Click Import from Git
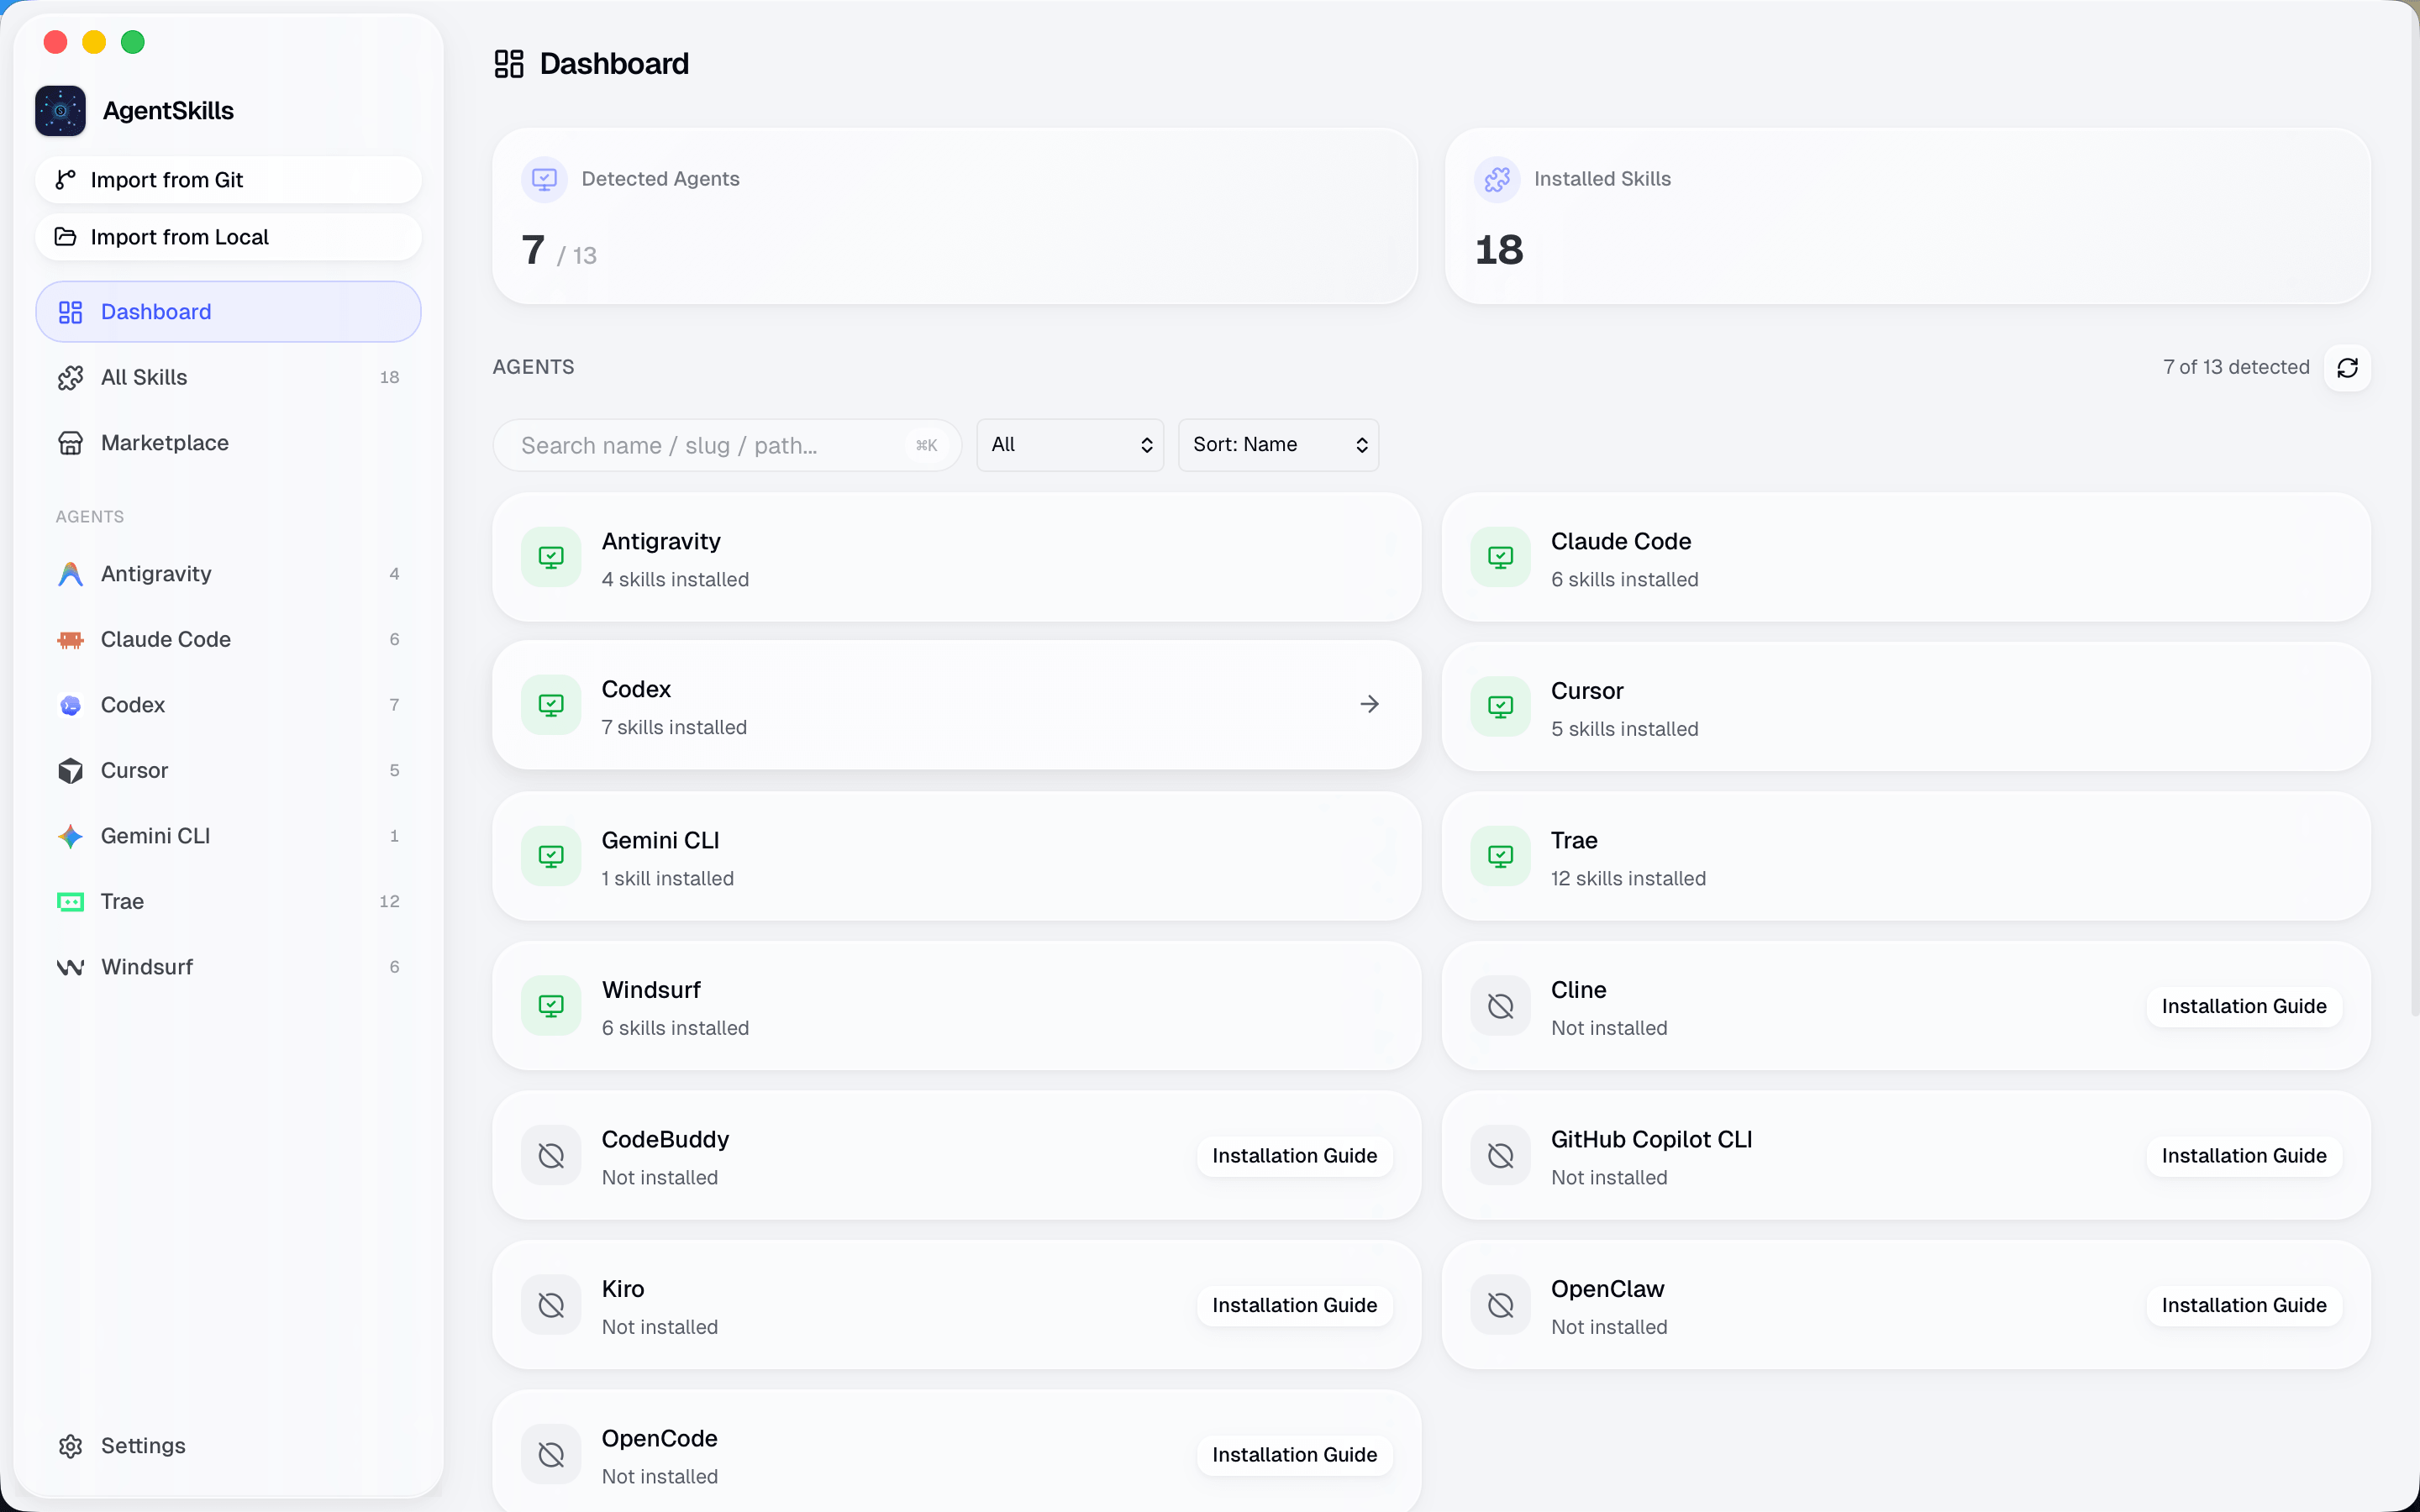The height and width of the screenshot is (1512, 2420). coord(166,179)
